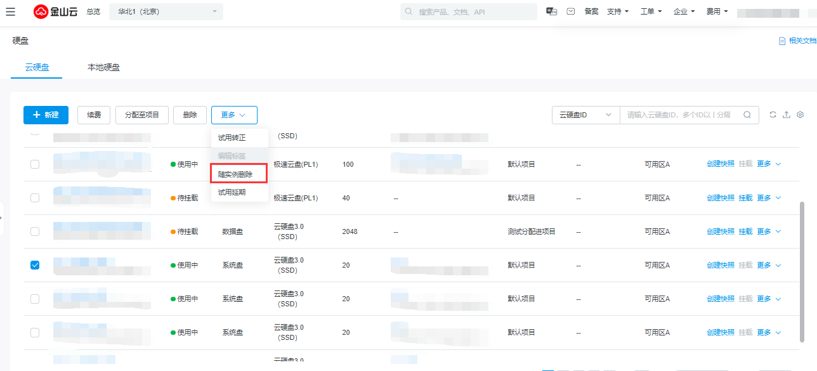Open the message inbox envelope icon
Viewport: 817px width, 371px height.
pos(571,11)
